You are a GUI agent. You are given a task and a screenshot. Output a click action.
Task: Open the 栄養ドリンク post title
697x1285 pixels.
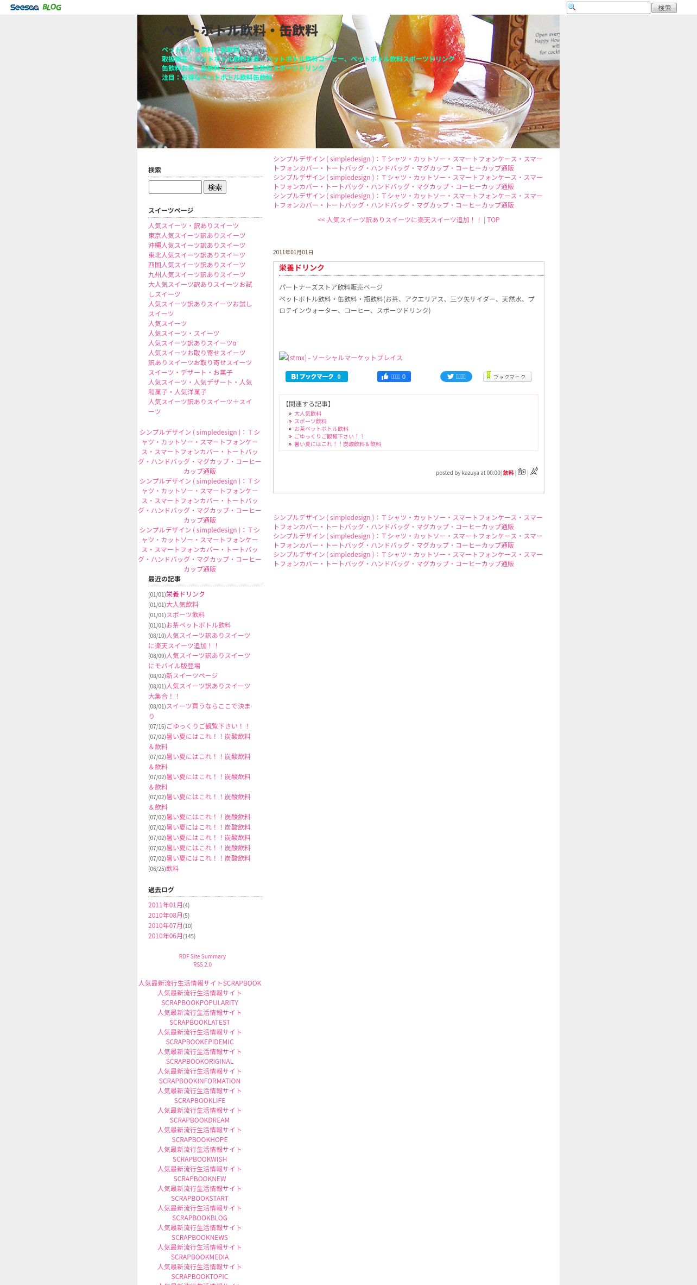[302, 268]
